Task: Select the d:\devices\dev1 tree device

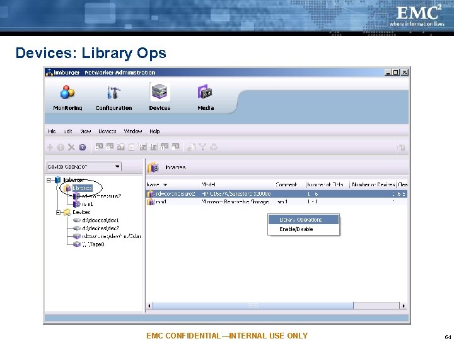Action: point(100,220)
